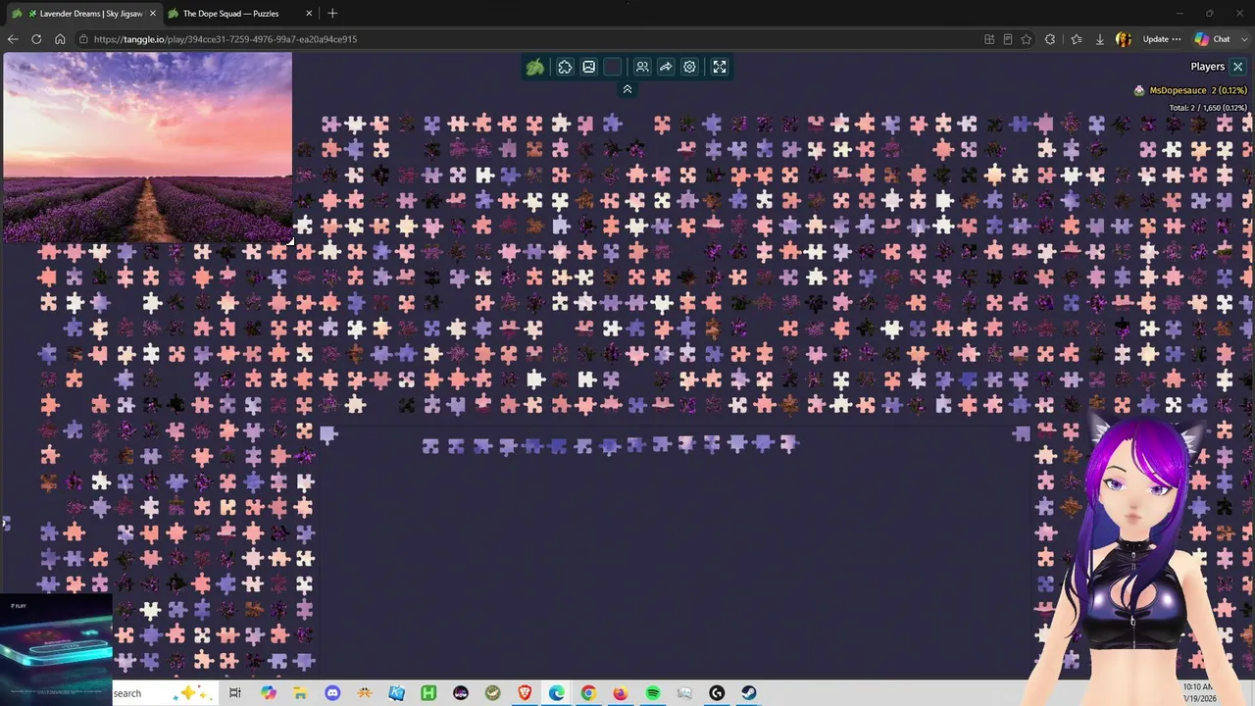
Task: Click the 'Total: 2 / 1,650' progress text
Action: pyautogui.click(x=1208, y=108)
